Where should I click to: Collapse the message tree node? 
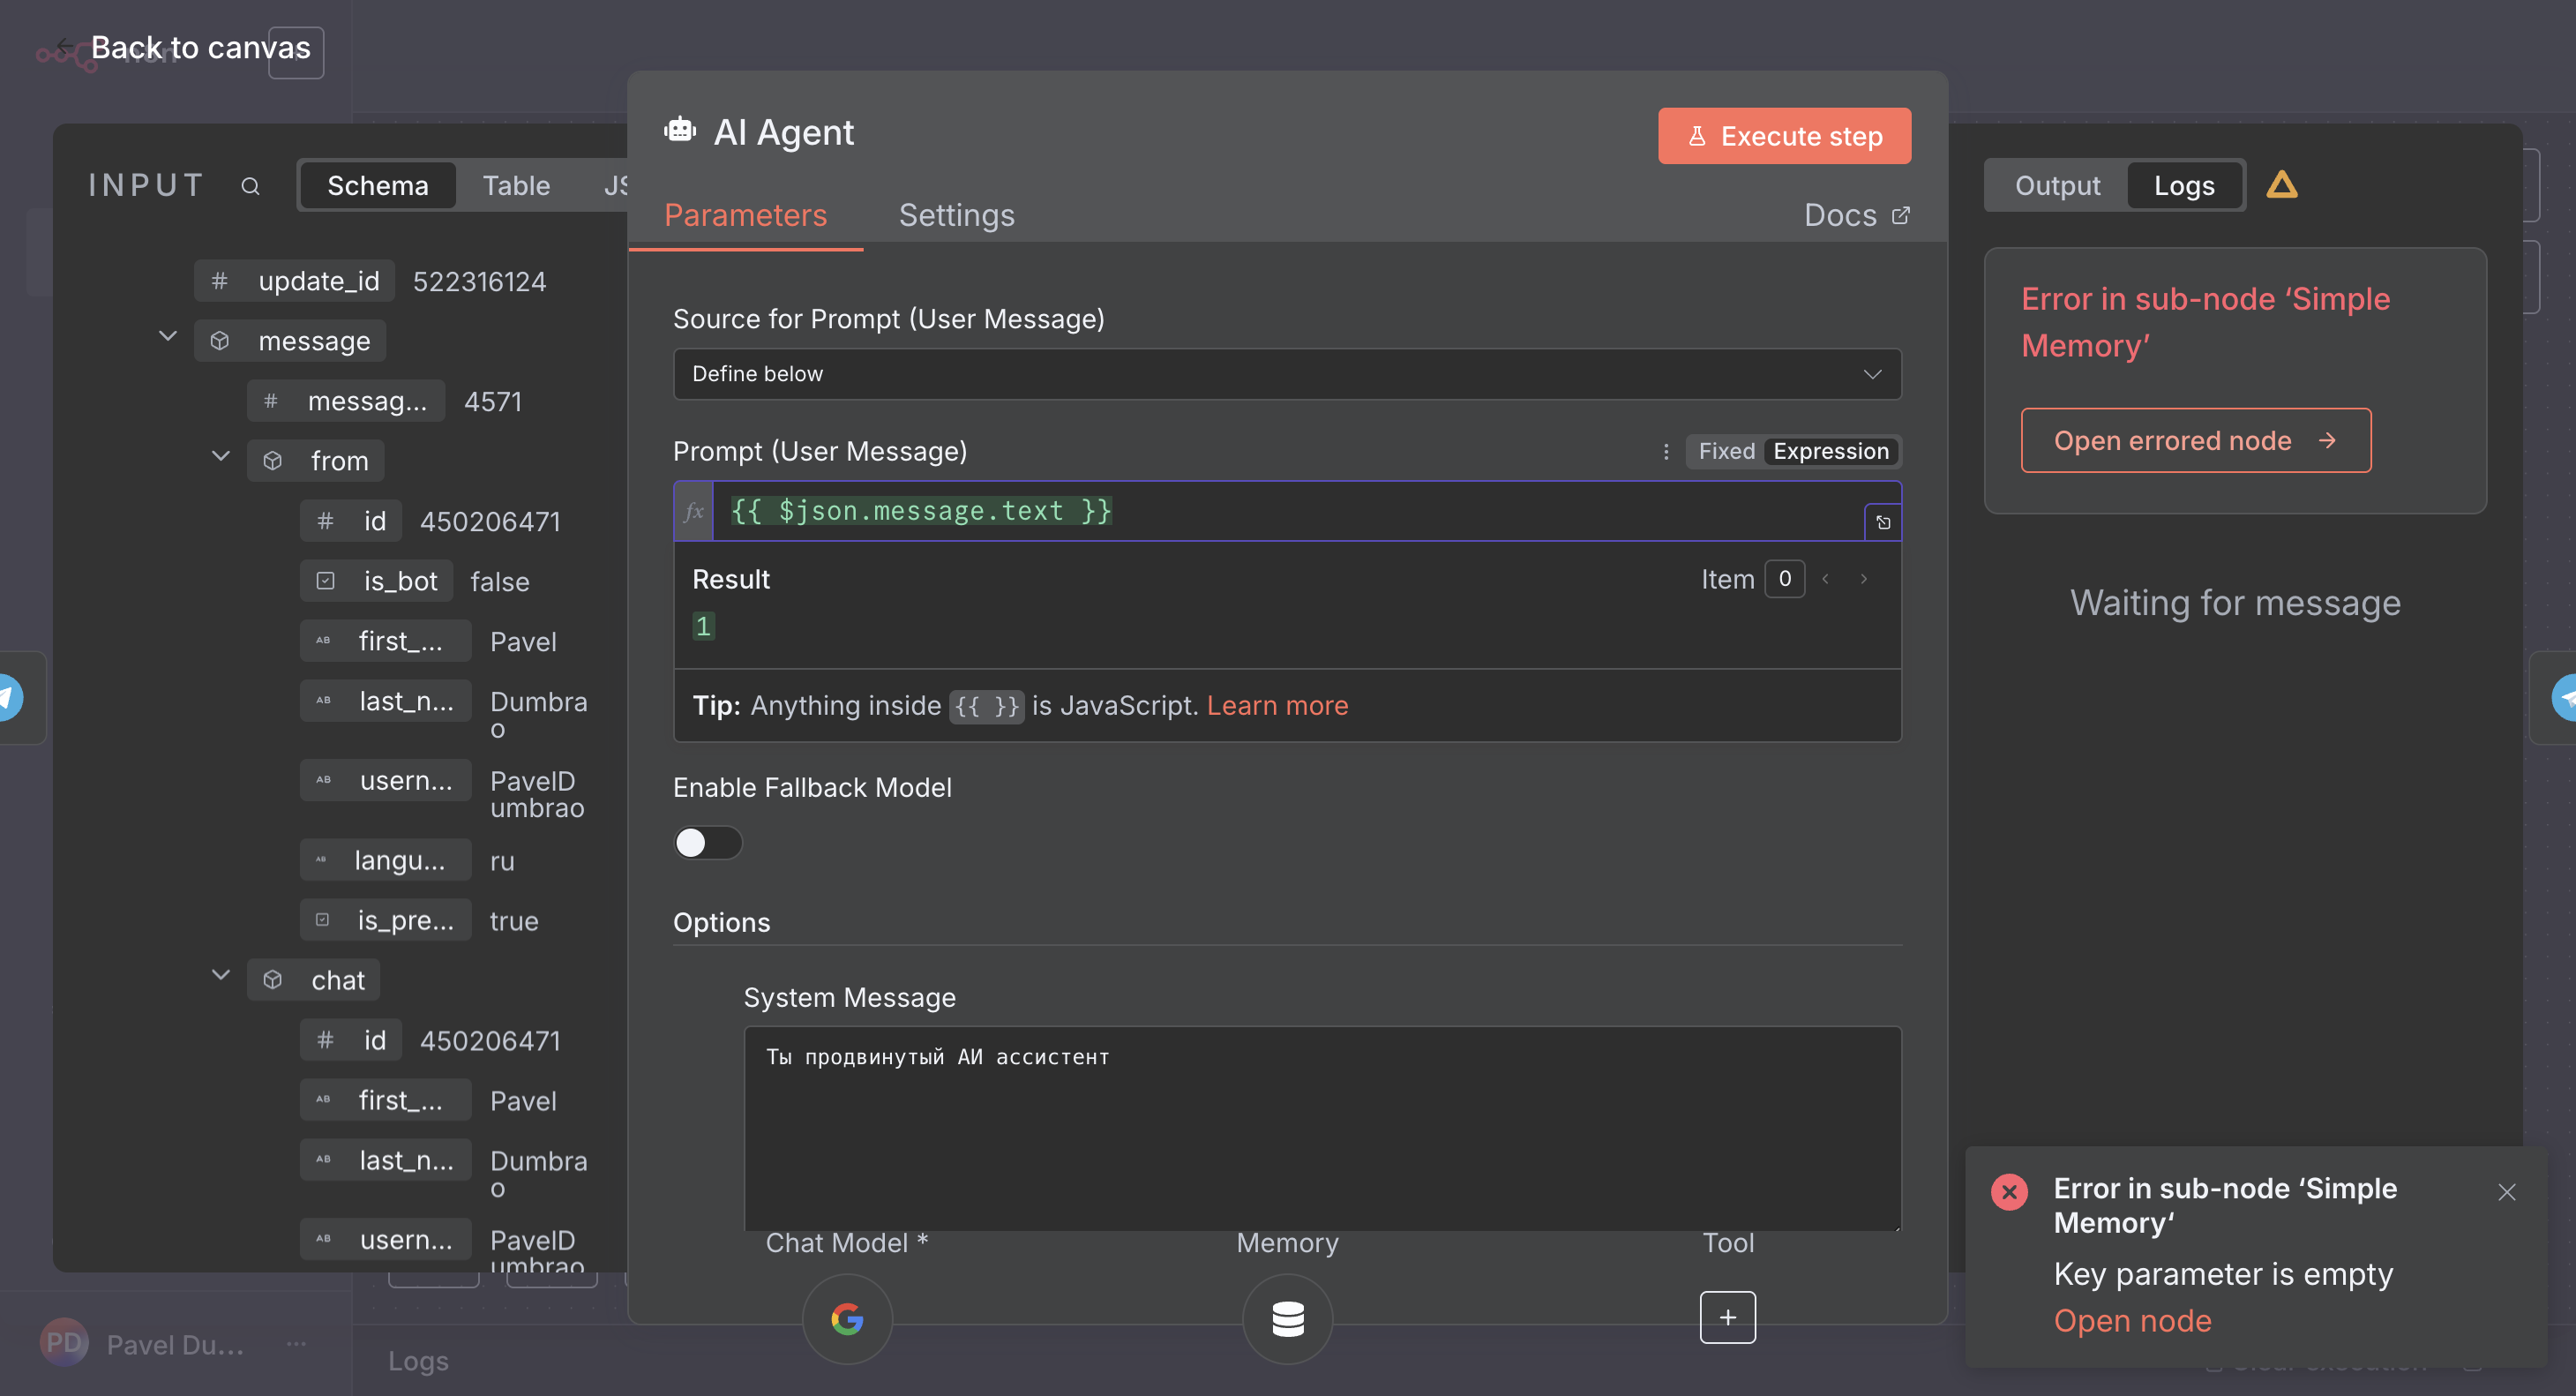click(x=168, y=337)
